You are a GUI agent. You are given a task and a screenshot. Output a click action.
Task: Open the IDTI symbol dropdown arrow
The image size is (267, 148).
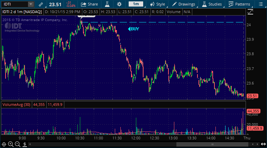(31, 4)
